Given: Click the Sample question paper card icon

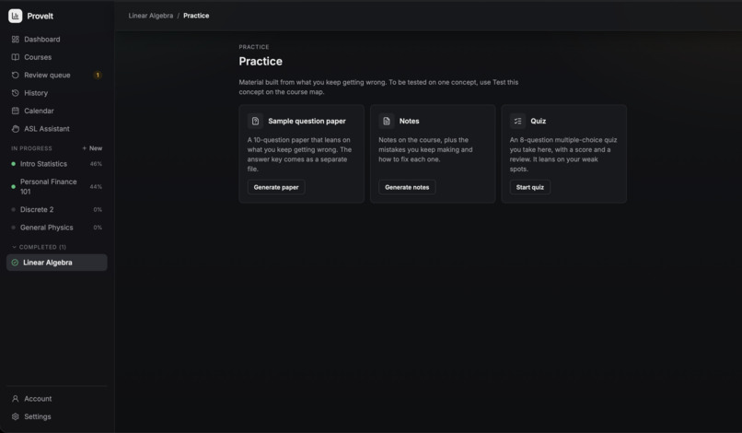Looking at the screenshot, I should tap(255, 122).
